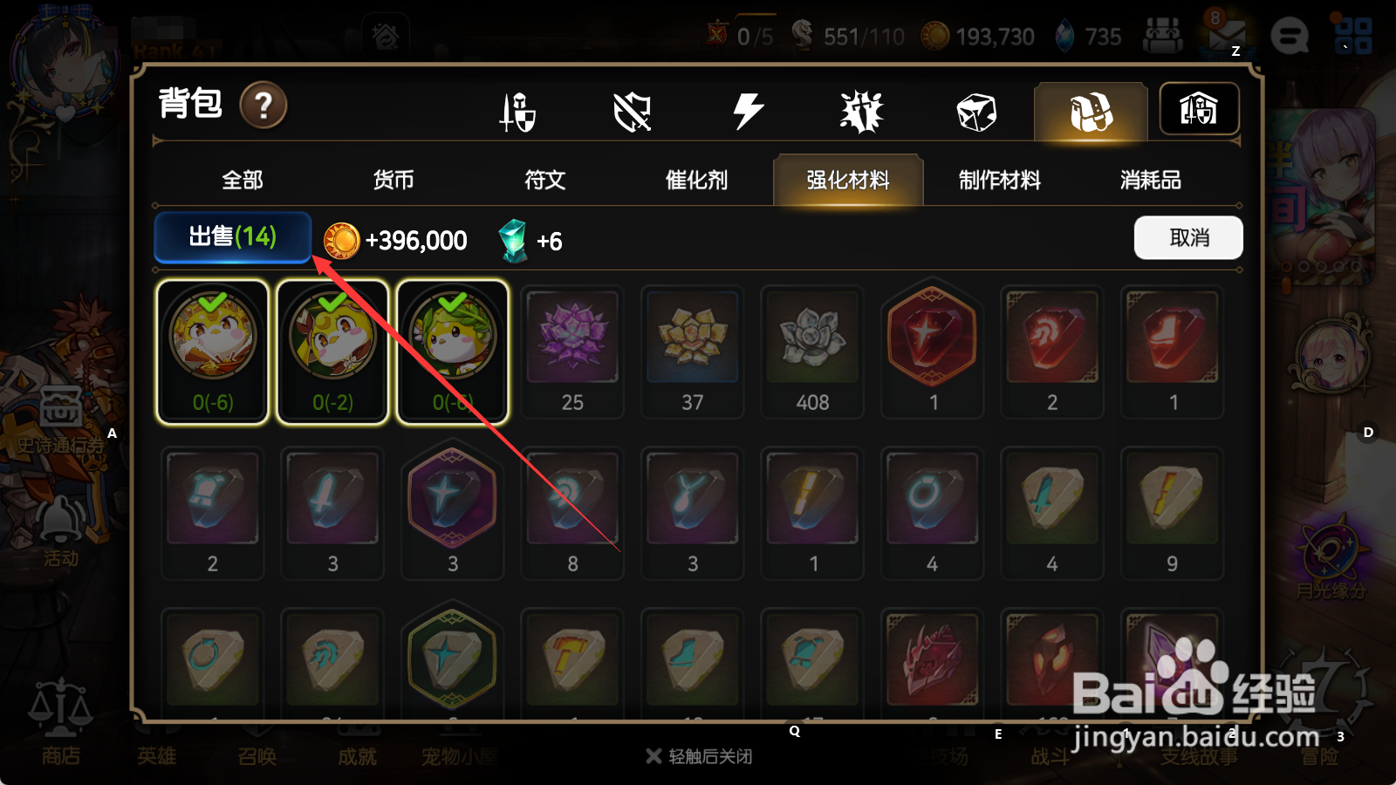Viewport: 1396px width, 785px height.
Task: Switch to the 全部 tab
Action: tap(243, 181)
